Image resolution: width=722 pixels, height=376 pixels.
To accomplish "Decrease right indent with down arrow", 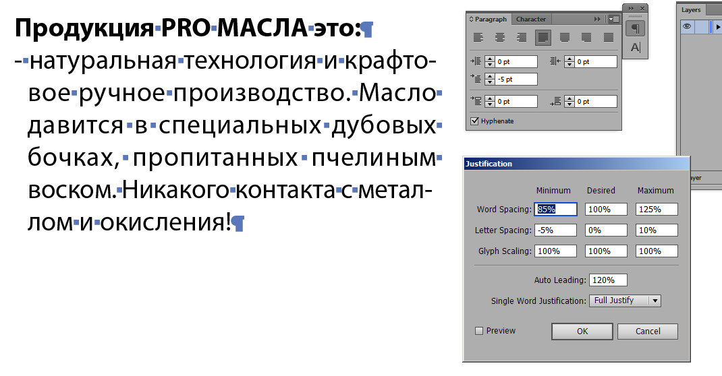I will (570, 65).
